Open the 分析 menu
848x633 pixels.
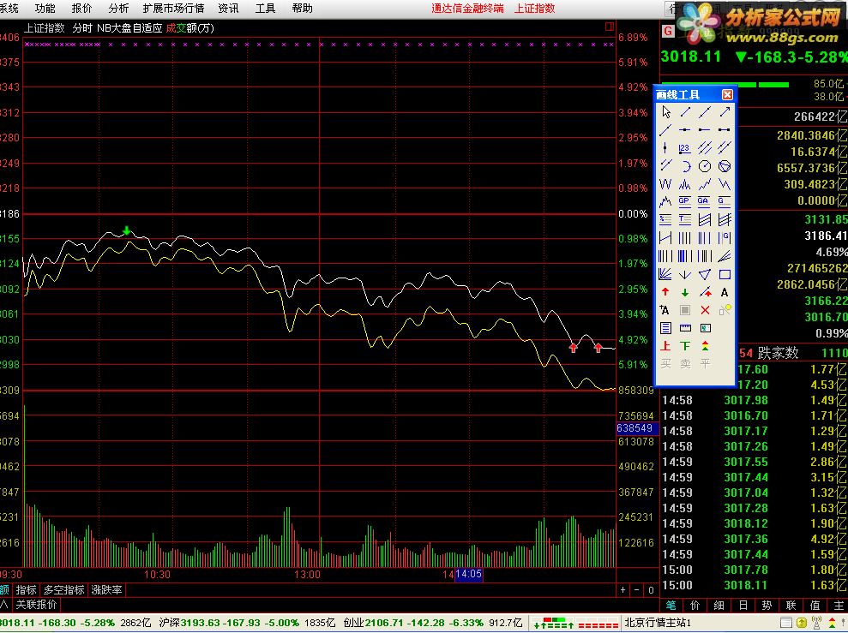coord(118,8)
